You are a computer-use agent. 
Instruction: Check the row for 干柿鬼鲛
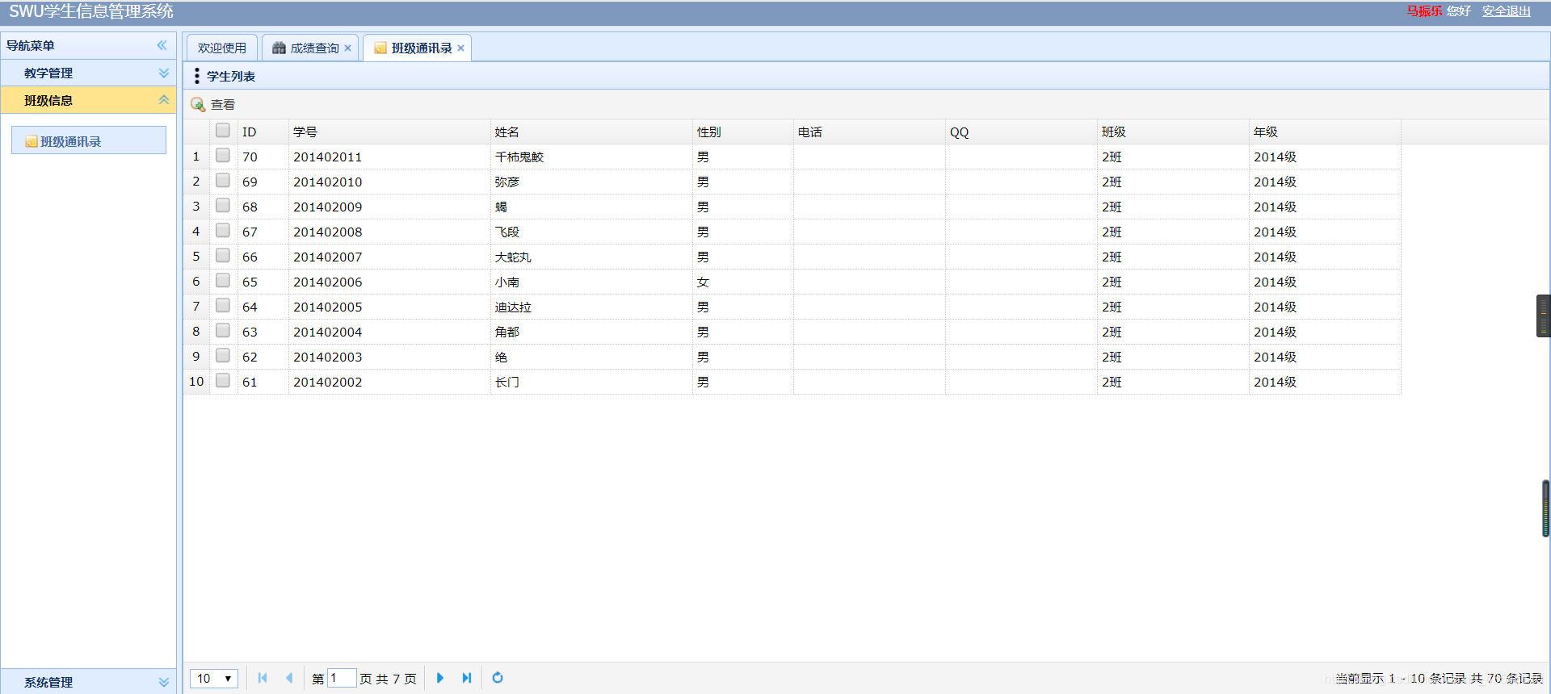pyautogui.click(x=223, y=155)
